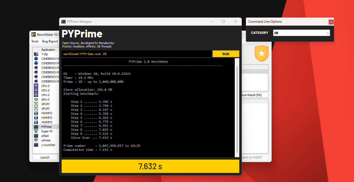Click the 7-Zip icon in the BenchMate list

tap(36, 54)
